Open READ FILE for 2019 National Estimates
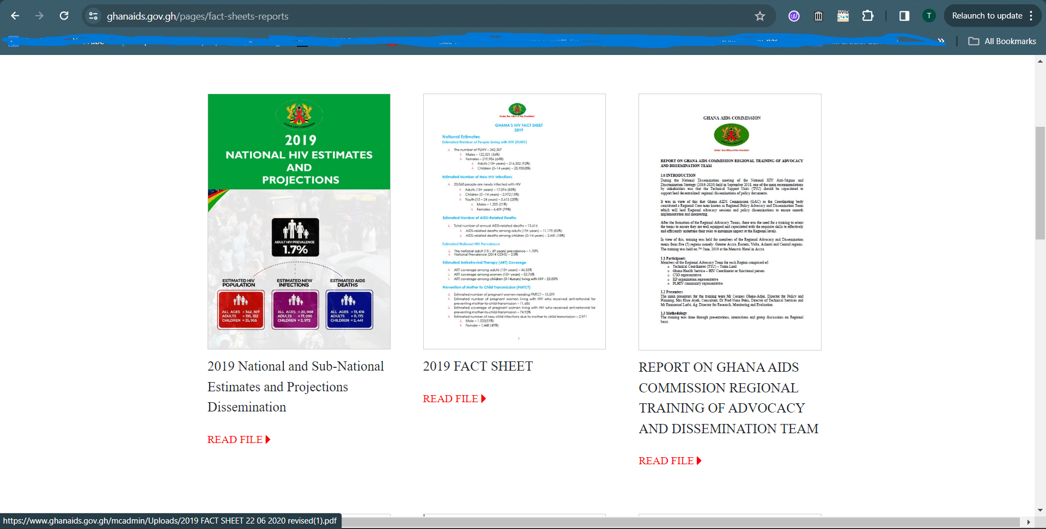The width and height of the screenshot is (1046, 529). click(x=238, y=440)
